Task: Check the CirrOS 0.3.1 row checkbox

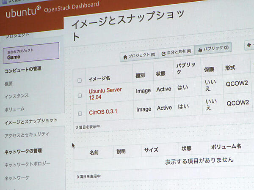Action: click(x=80, y=114)
